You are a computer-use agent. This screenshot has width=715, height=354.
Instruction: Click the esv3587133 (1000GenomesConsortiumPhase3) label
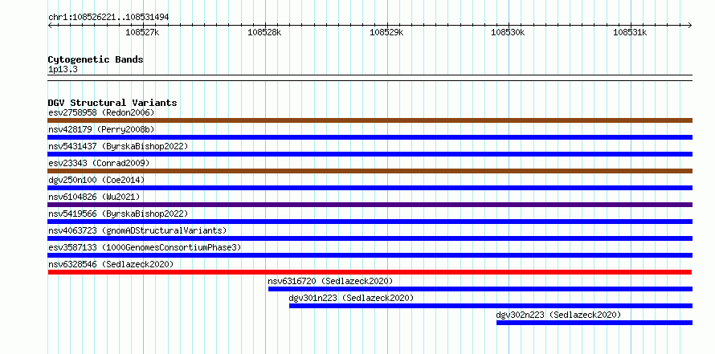tap(145, 247)
